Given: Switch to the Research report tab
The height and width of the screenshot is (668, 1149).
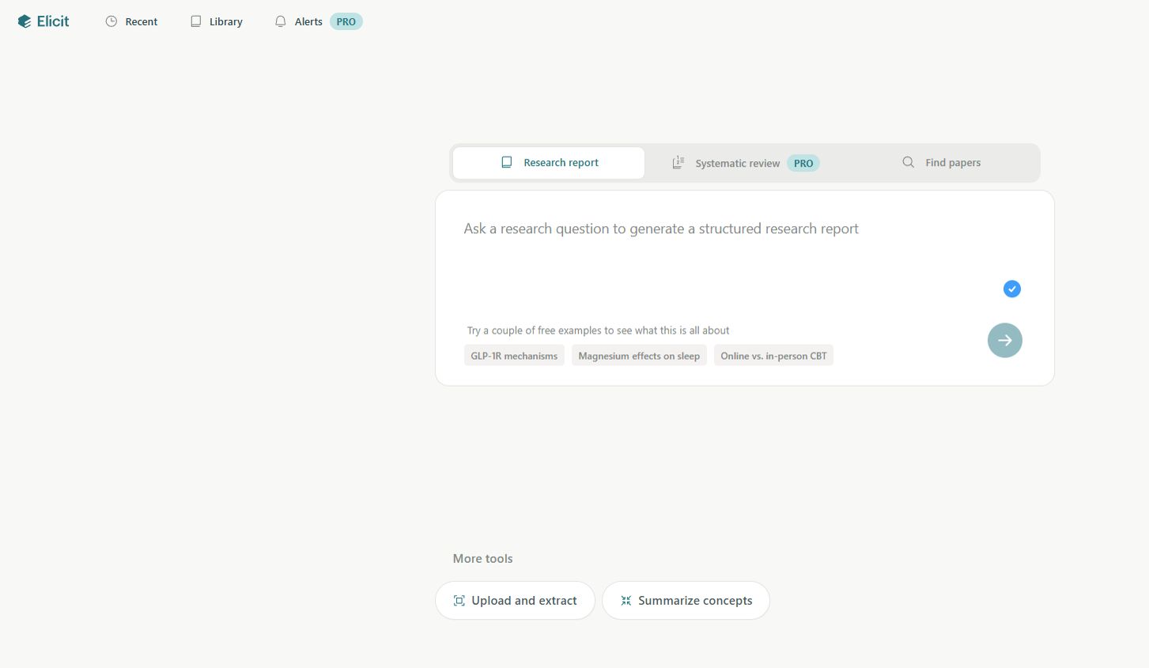Looking at the screenshot, I should [x=550, y=163].
